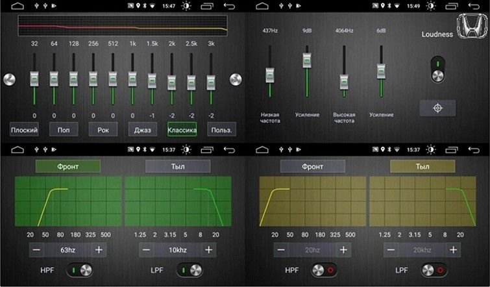The height and width of the screenshot is (287, 490).
Task: Tap the back arrow on the yellow filter screen
Action: [x=474, y=150]
